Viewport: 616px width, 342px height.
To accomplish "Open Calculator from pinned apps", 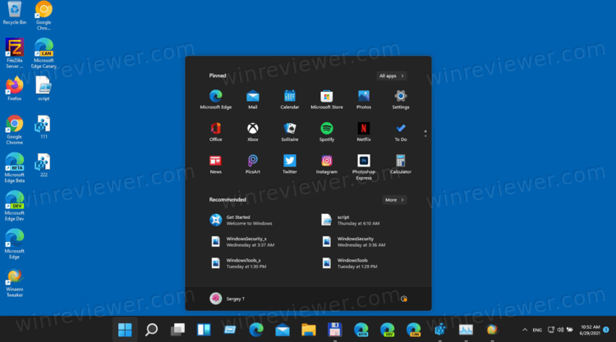I will (400, 164).
